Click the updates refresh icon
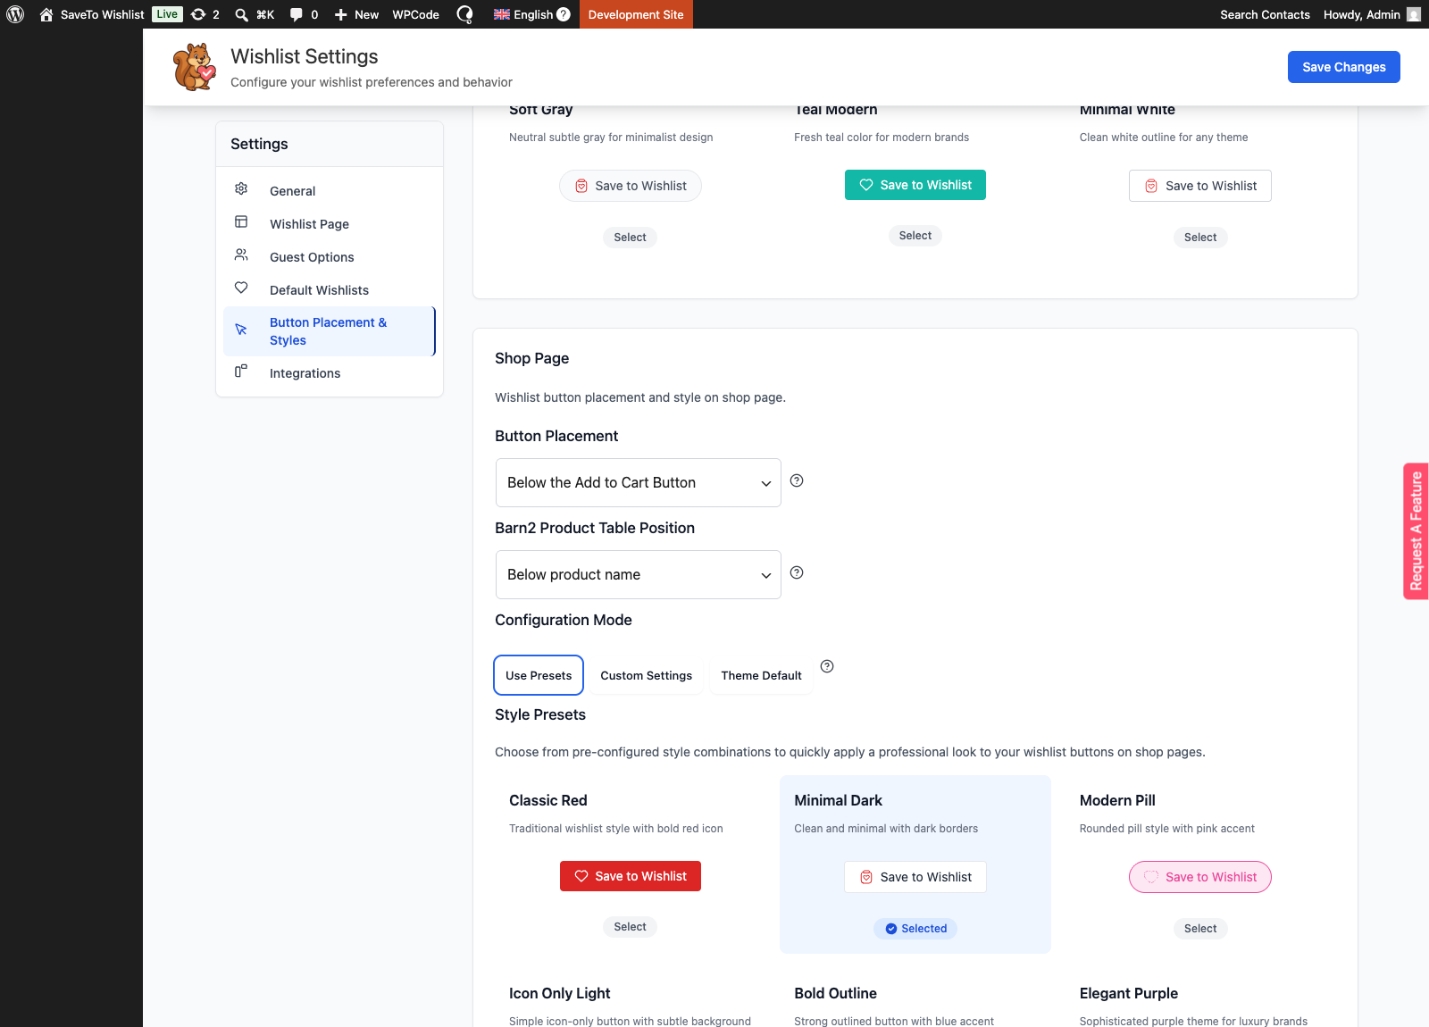The width and height of the screenshot is (1429, 1027). (x=198, y=14)
